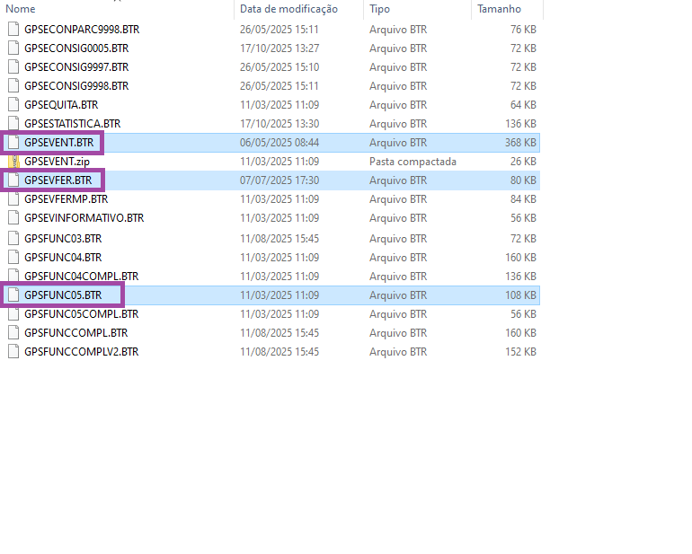This screenshot has height=554, width=692.
Task: Select the GPSEVFER.BTR file icon
Action: coord(13,180)
